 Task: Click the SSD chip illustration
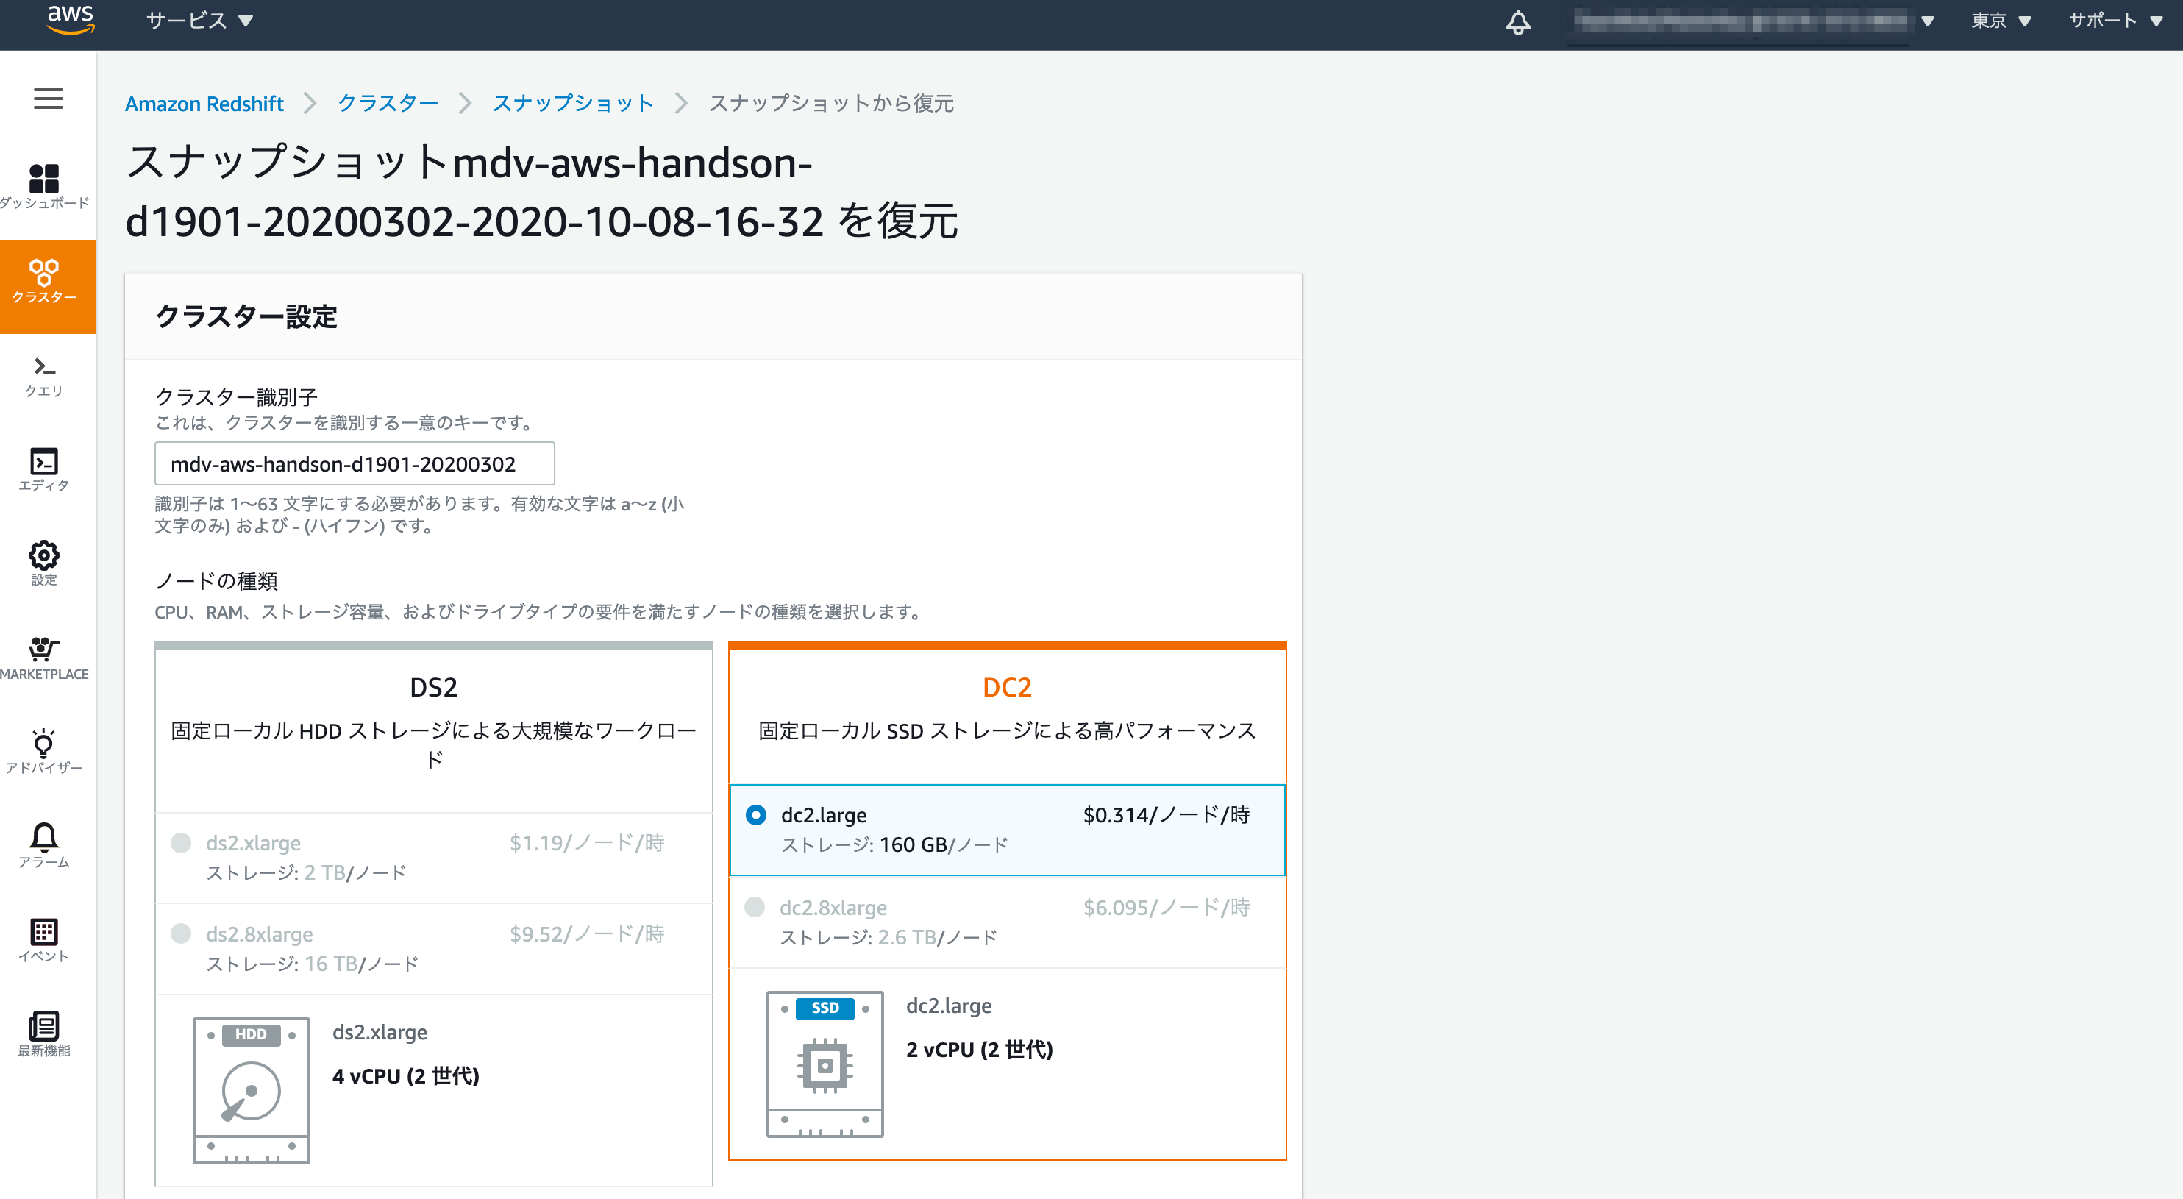[825, 1064]
